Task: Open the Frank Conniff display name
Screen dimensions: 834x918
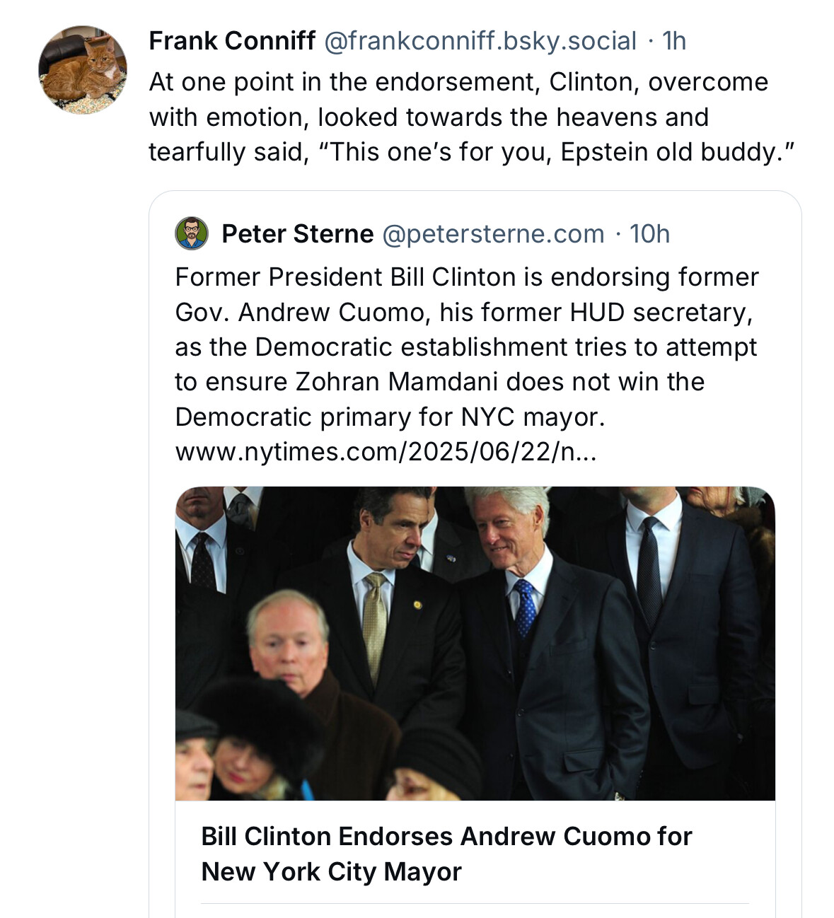Action: point(232,41)
